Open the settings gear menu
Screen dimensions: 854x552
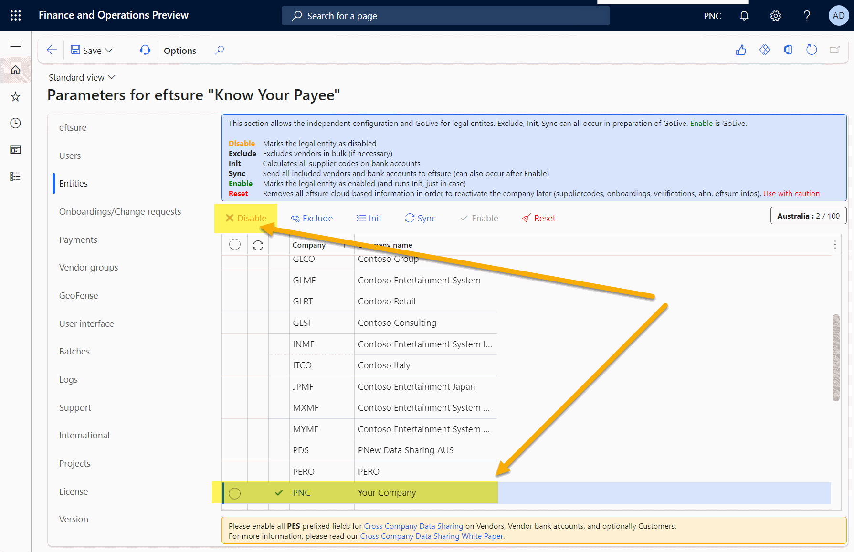775,16
